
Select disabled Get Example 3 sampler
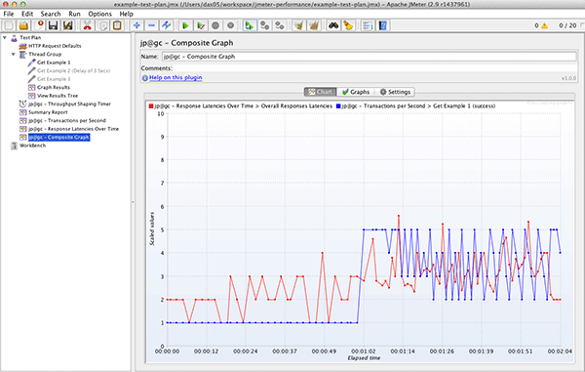(x=54, y=79)
